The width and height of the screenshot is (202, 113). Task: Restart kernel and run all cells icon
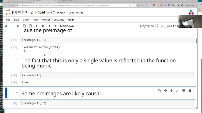pos(55,26)
